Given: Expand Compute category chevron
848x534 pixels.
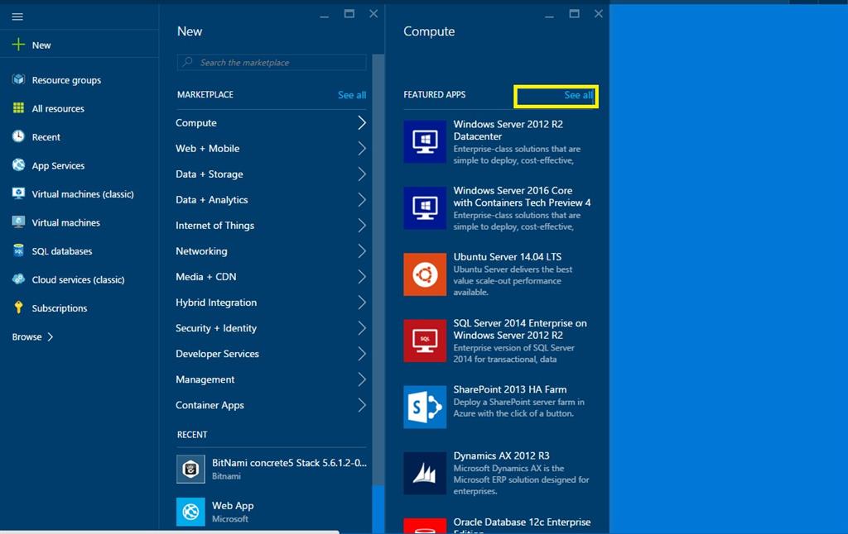Looking at the screenshot, I should (x=362, y=122).
